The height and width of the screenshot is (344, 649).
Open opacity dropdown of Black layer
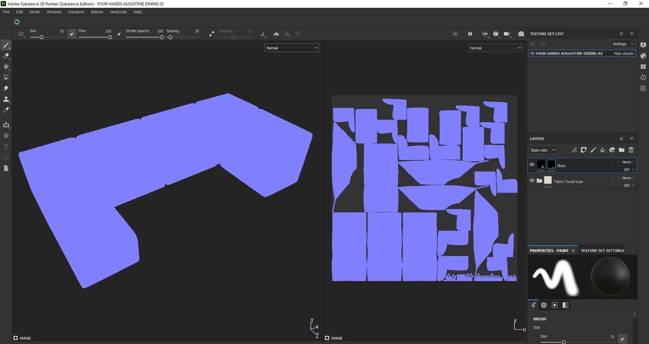click(x=629, y=169)
